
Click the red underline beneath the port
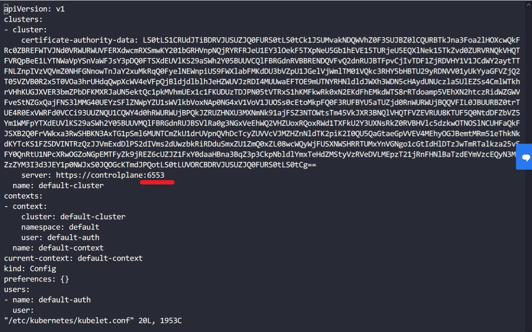(x=157, y=182)
